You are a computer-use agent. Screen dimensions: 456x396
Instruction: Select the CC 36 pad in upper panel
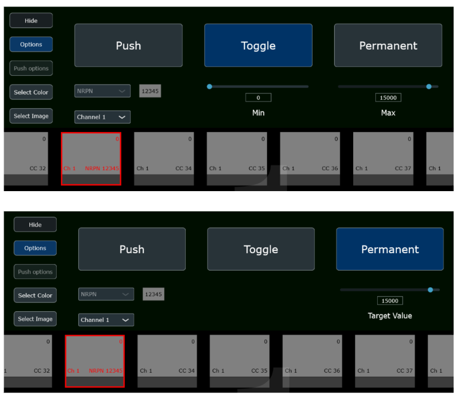tap(310, 159)
